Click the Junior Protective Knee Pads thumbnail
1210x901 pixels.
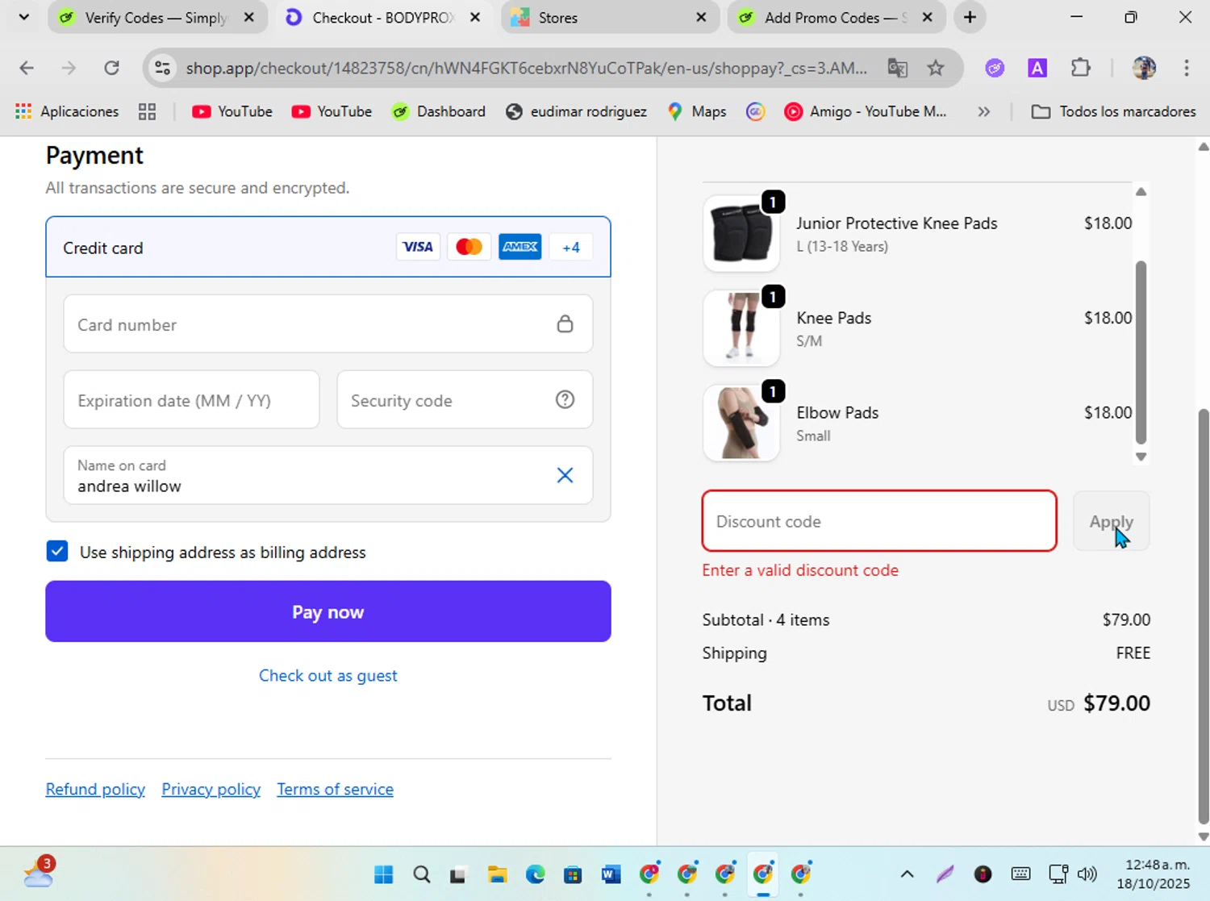coord(741,233)
